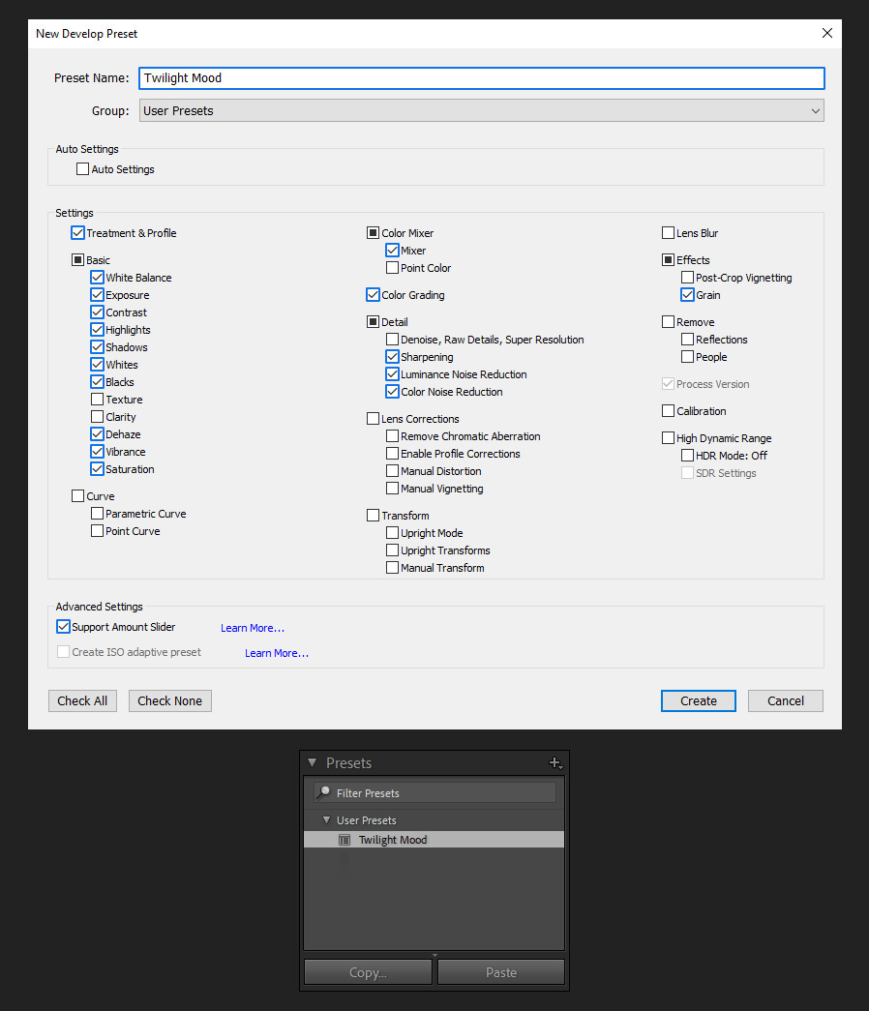Screen dimensions: 869x1011
Task: Check the Lens Corrections group
Action: pos(373,419)
